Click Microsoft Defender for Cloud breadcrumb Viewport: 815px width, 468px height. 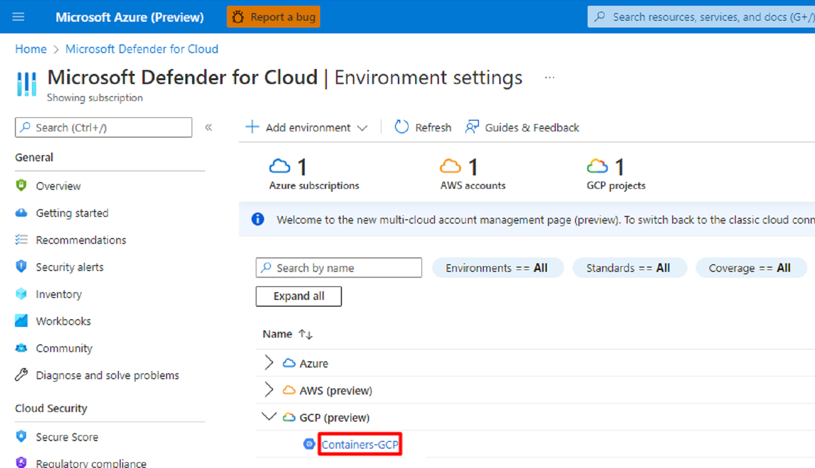pos(142,49)
